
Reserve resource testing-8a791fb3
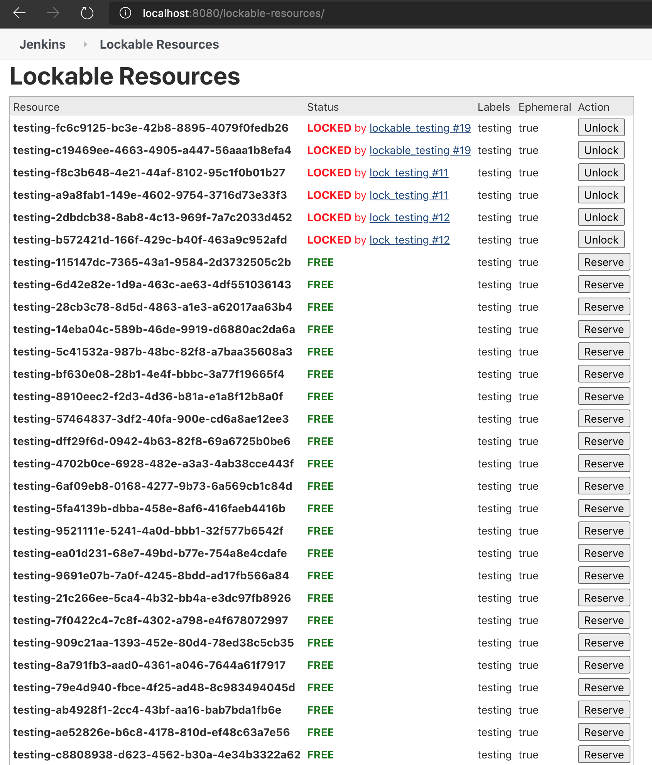(604, 665)
